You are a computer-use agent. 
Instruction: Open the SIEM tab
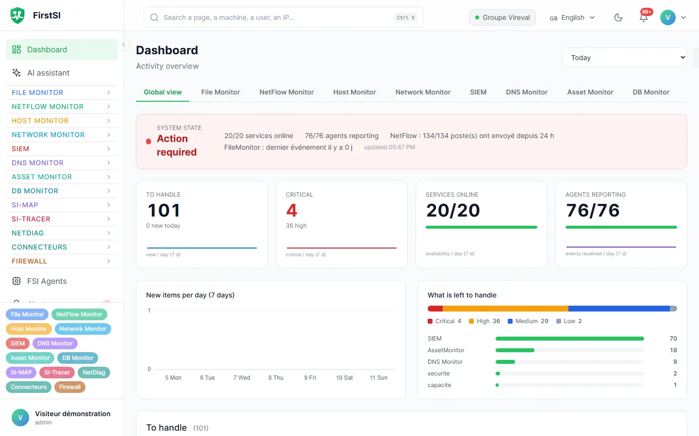478,92
